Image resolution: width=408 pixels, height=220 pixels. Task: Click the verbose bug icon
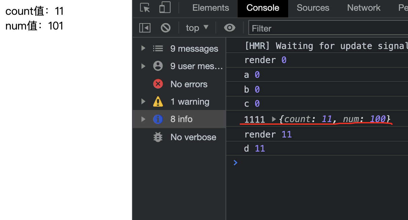(x=158, y=137)
